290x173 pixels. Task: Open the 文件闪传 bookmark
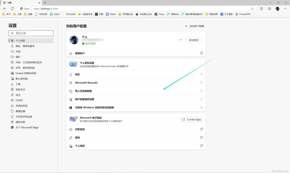point(41,14)
